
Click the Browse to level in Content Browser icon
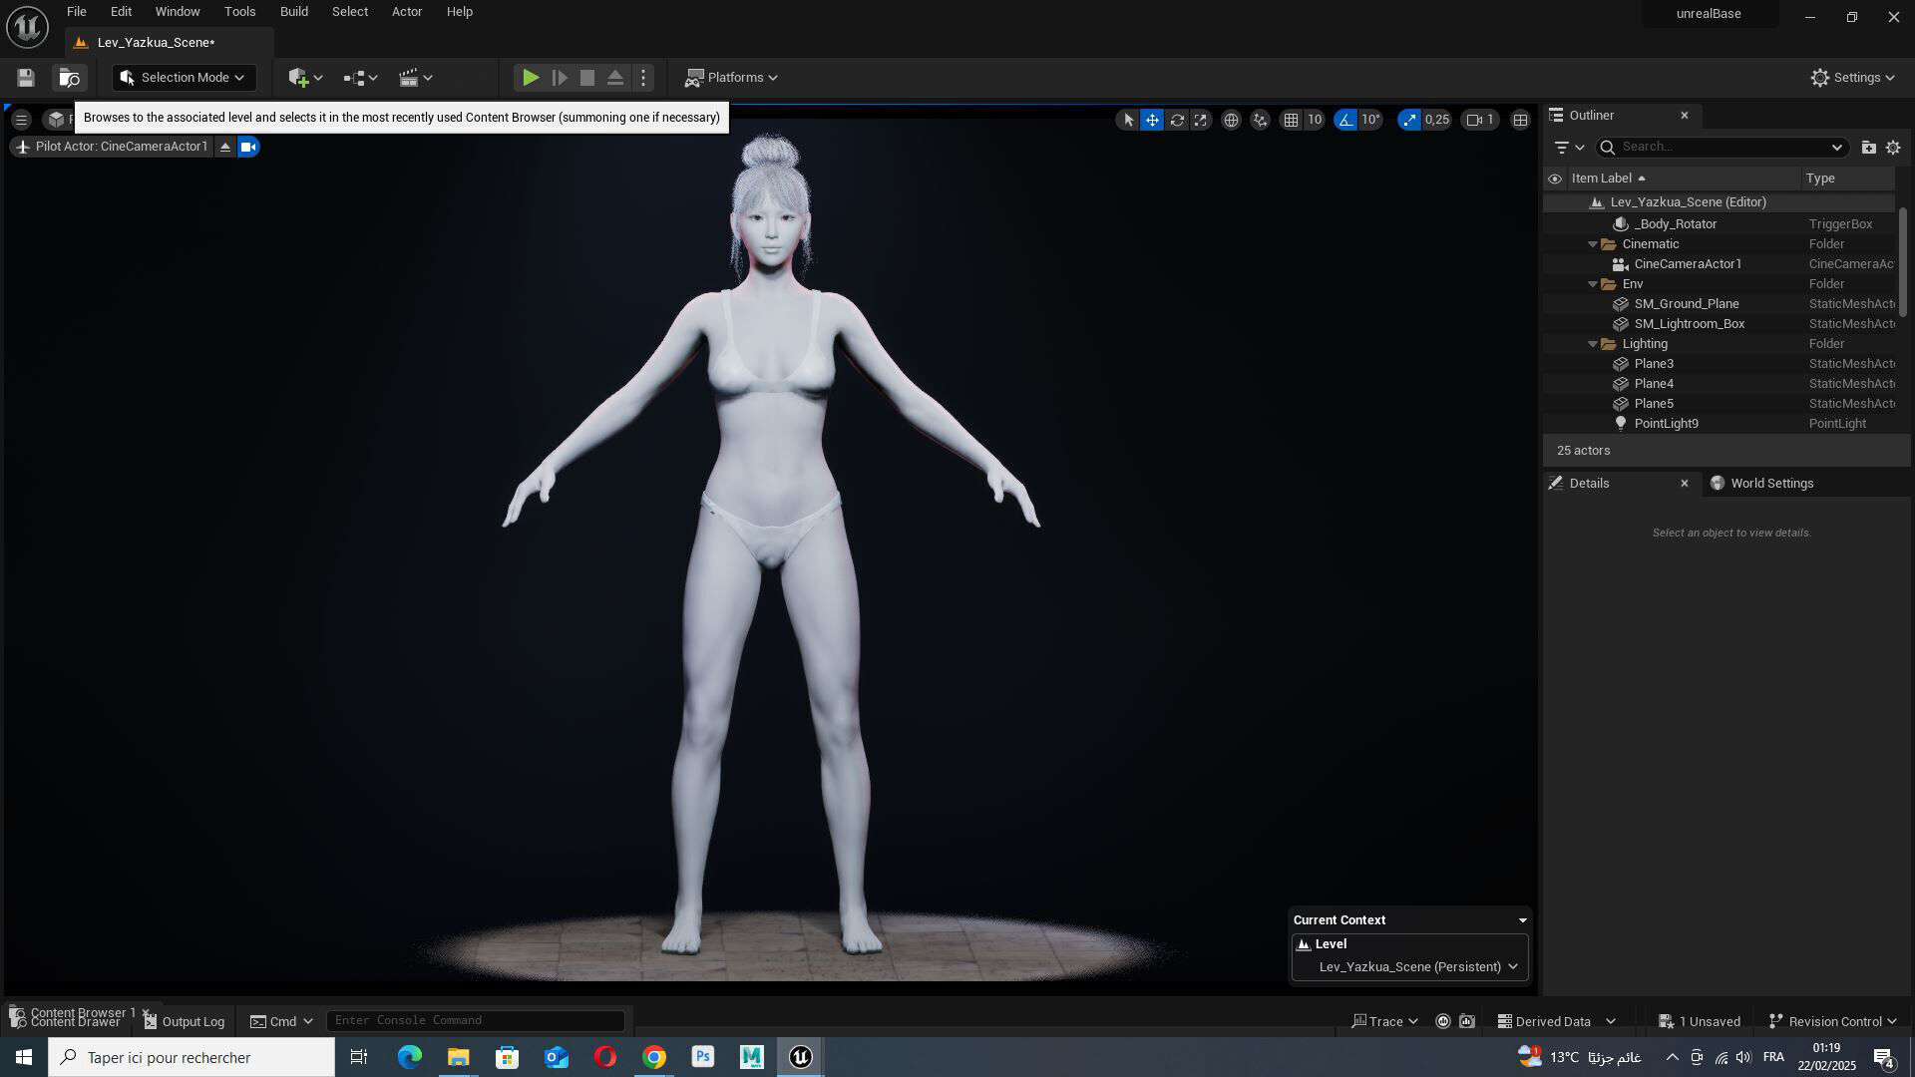click(x=69, y=78)
